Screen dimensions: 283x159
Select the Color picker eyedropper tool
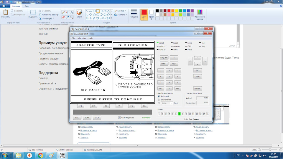[x=68, y=17]
